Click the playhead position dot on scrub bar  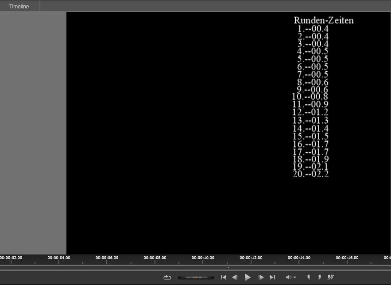pyautogui.click(x=228, y=268)
